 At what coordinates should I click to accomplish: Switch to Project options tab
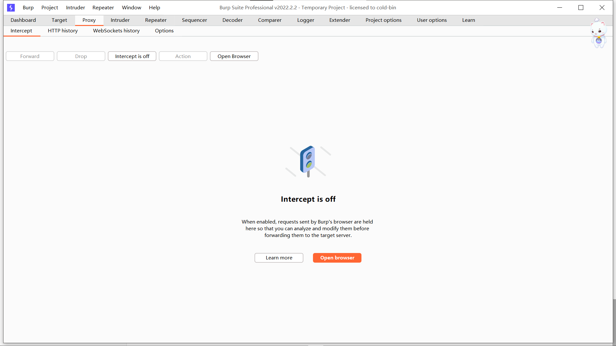pos(383,20)
